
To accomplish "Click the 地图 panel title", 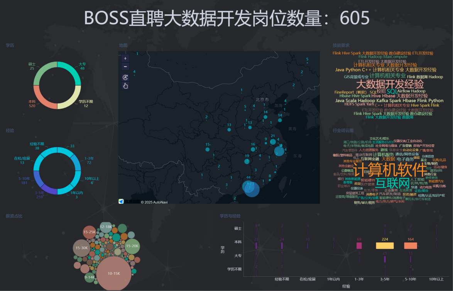I will pos(123,46).
